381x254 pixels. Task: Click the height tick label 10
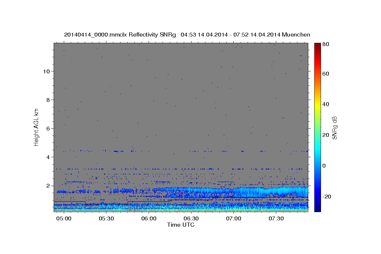46,71
